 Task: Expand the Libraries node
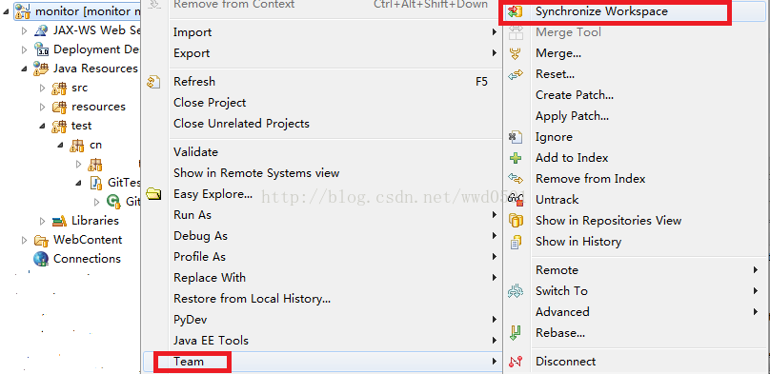[43, 221]
